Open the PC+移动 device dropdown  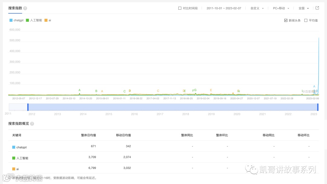[x=281, y=8]
